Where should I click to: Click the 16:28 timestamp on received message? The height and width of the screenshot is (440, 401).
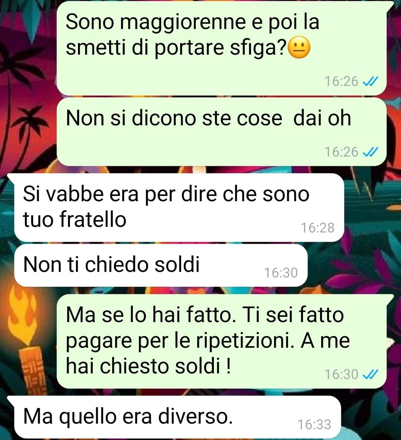(x=317, y=228)
